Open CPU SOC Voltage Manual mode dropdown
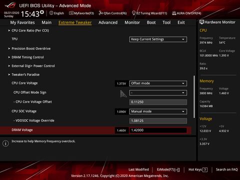 [158, 111]
